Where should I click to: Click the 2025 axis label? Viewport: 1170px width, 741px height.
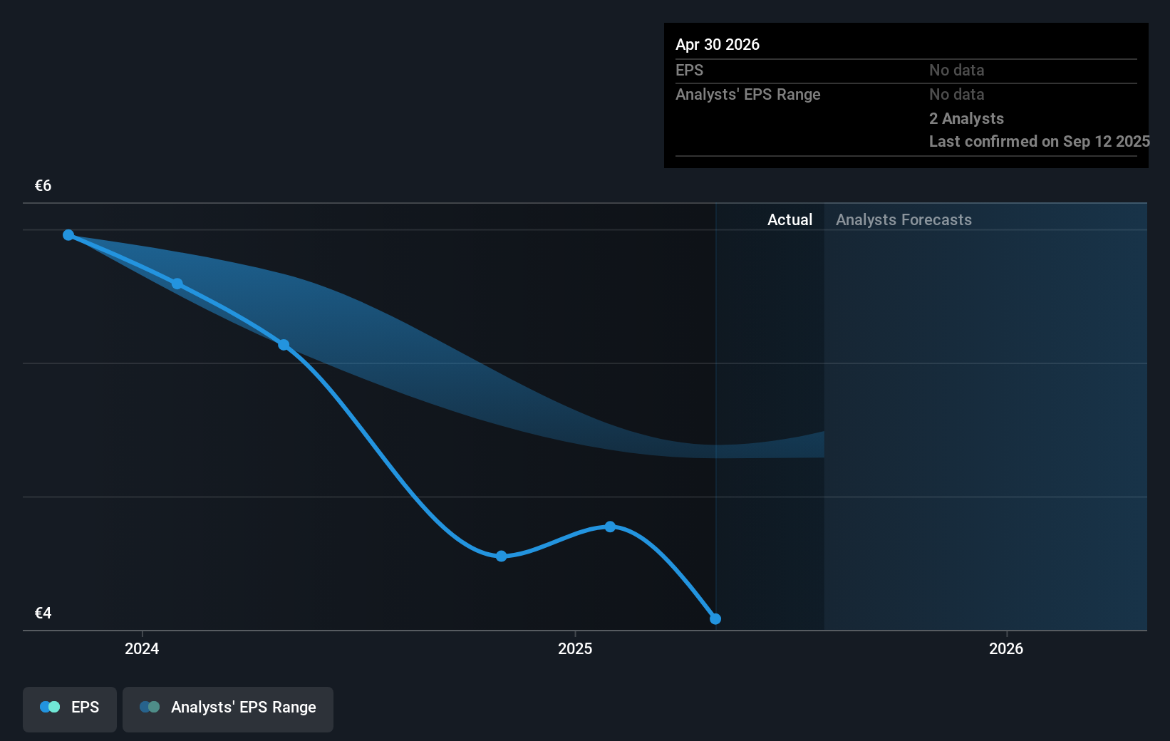coord(576,648)
